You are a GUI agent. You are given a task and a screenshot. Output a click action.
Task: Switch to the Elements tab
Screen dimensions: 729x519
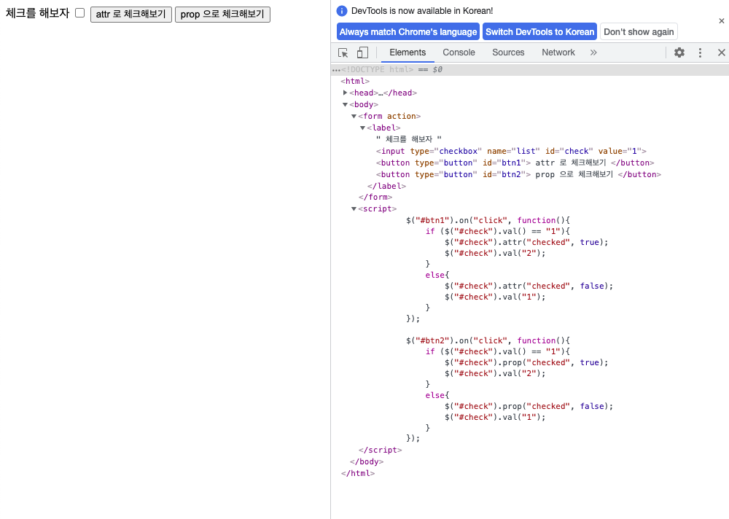click(x=408, y=52)
